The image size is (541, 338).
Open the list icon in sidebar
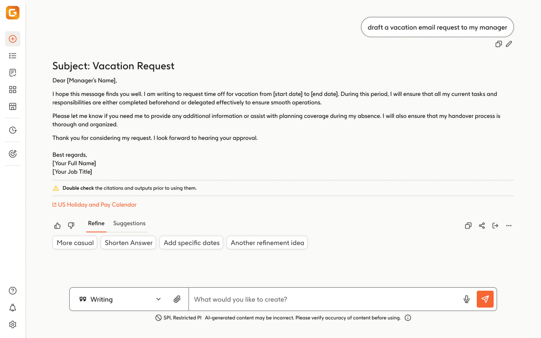pos(13,56)
